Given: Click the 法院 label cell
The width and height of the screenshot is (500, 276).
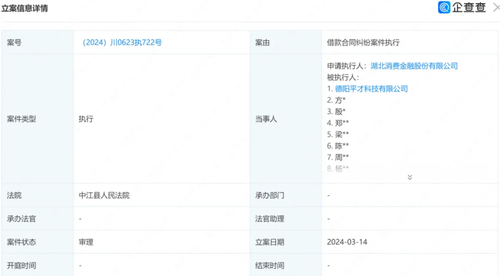Looking at the screenshot, I should 37,195.
